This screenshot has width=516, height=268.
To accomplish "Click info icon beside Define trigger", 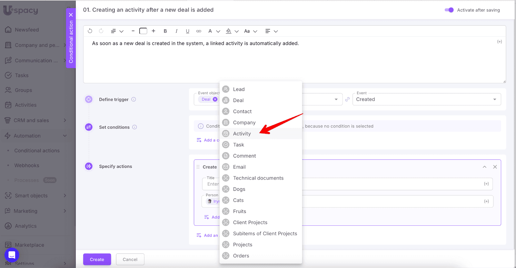I will pos(134,99).
